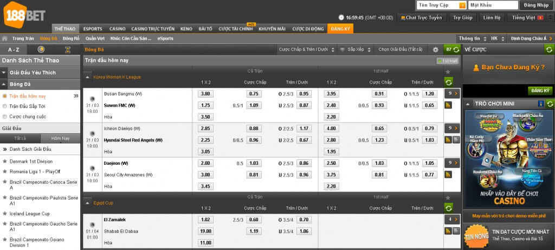Switch to the Hôm Nay tab
The height and width of the screenshot is (250, 555).
tap(61, 138)
